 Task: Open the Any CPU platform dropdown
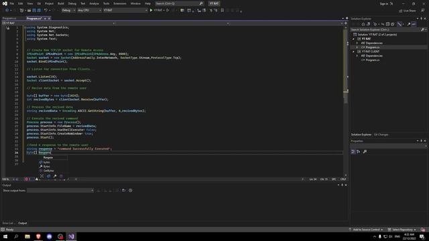pyautogui.click(x=89, y=10)
